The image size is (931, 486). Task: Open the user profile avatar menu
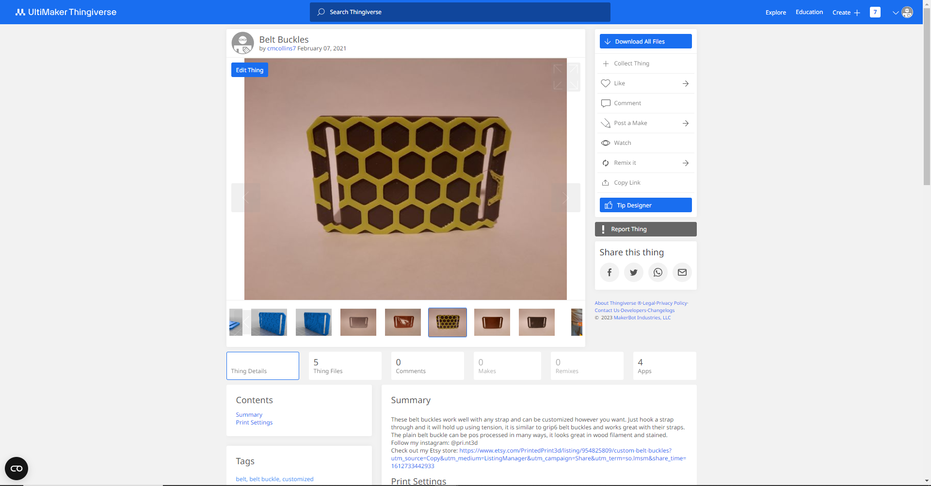(907, 12)
